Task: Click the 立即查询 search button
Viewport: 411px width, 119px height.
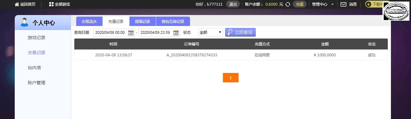Action: [x=240, y=32]
